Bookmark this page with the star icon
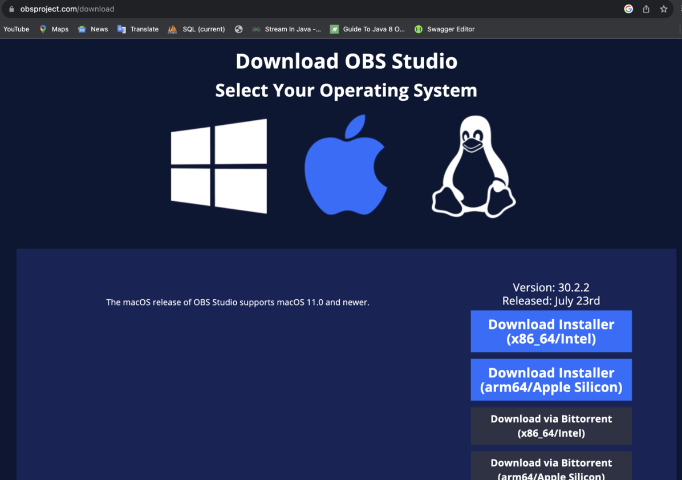Screen dimensions: 682x480 (x=664, y=9)
